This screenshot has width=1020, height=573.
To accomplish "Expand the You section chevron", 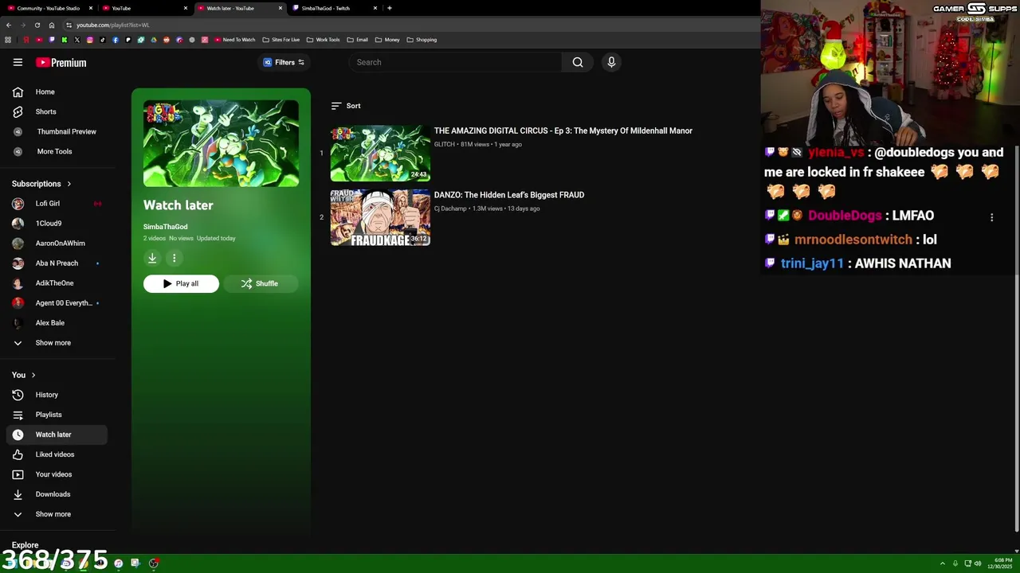I will (33, 375).
